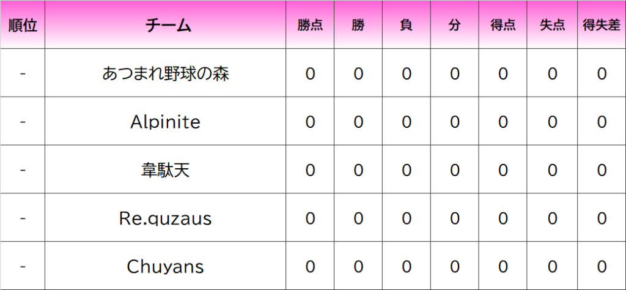626x290 pixels.
Task: Click the 韋駄天 team cell
Action: click(166, 170)
